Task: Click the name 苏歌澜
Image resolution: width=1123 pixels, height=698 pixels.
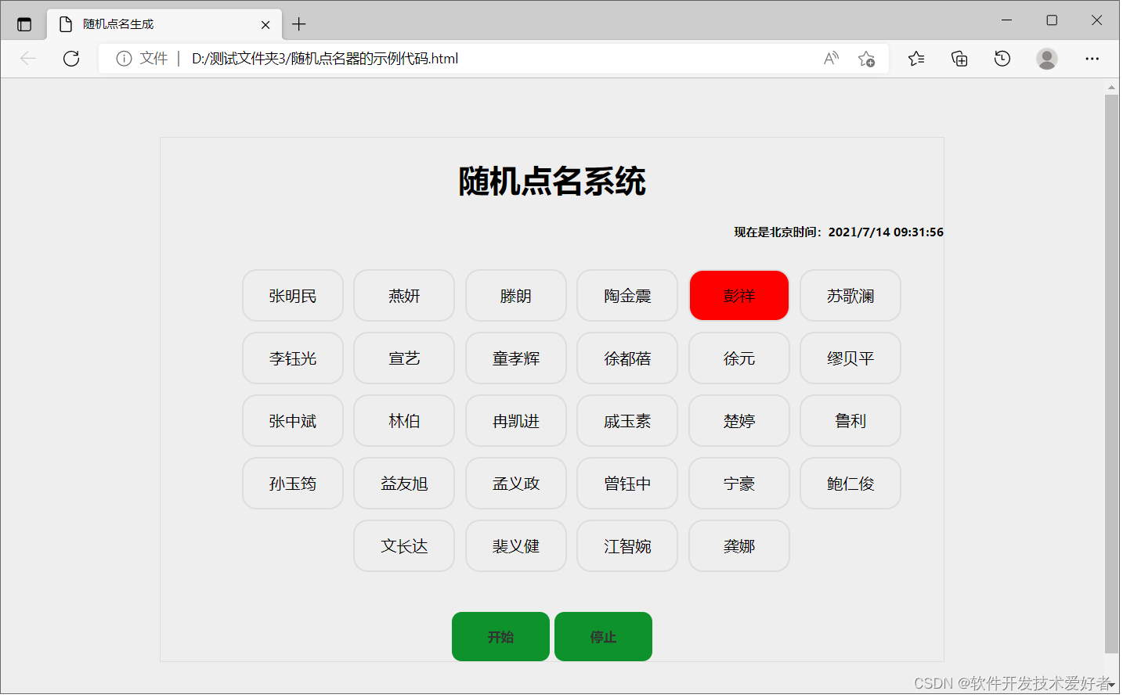Action: [850, 296]
